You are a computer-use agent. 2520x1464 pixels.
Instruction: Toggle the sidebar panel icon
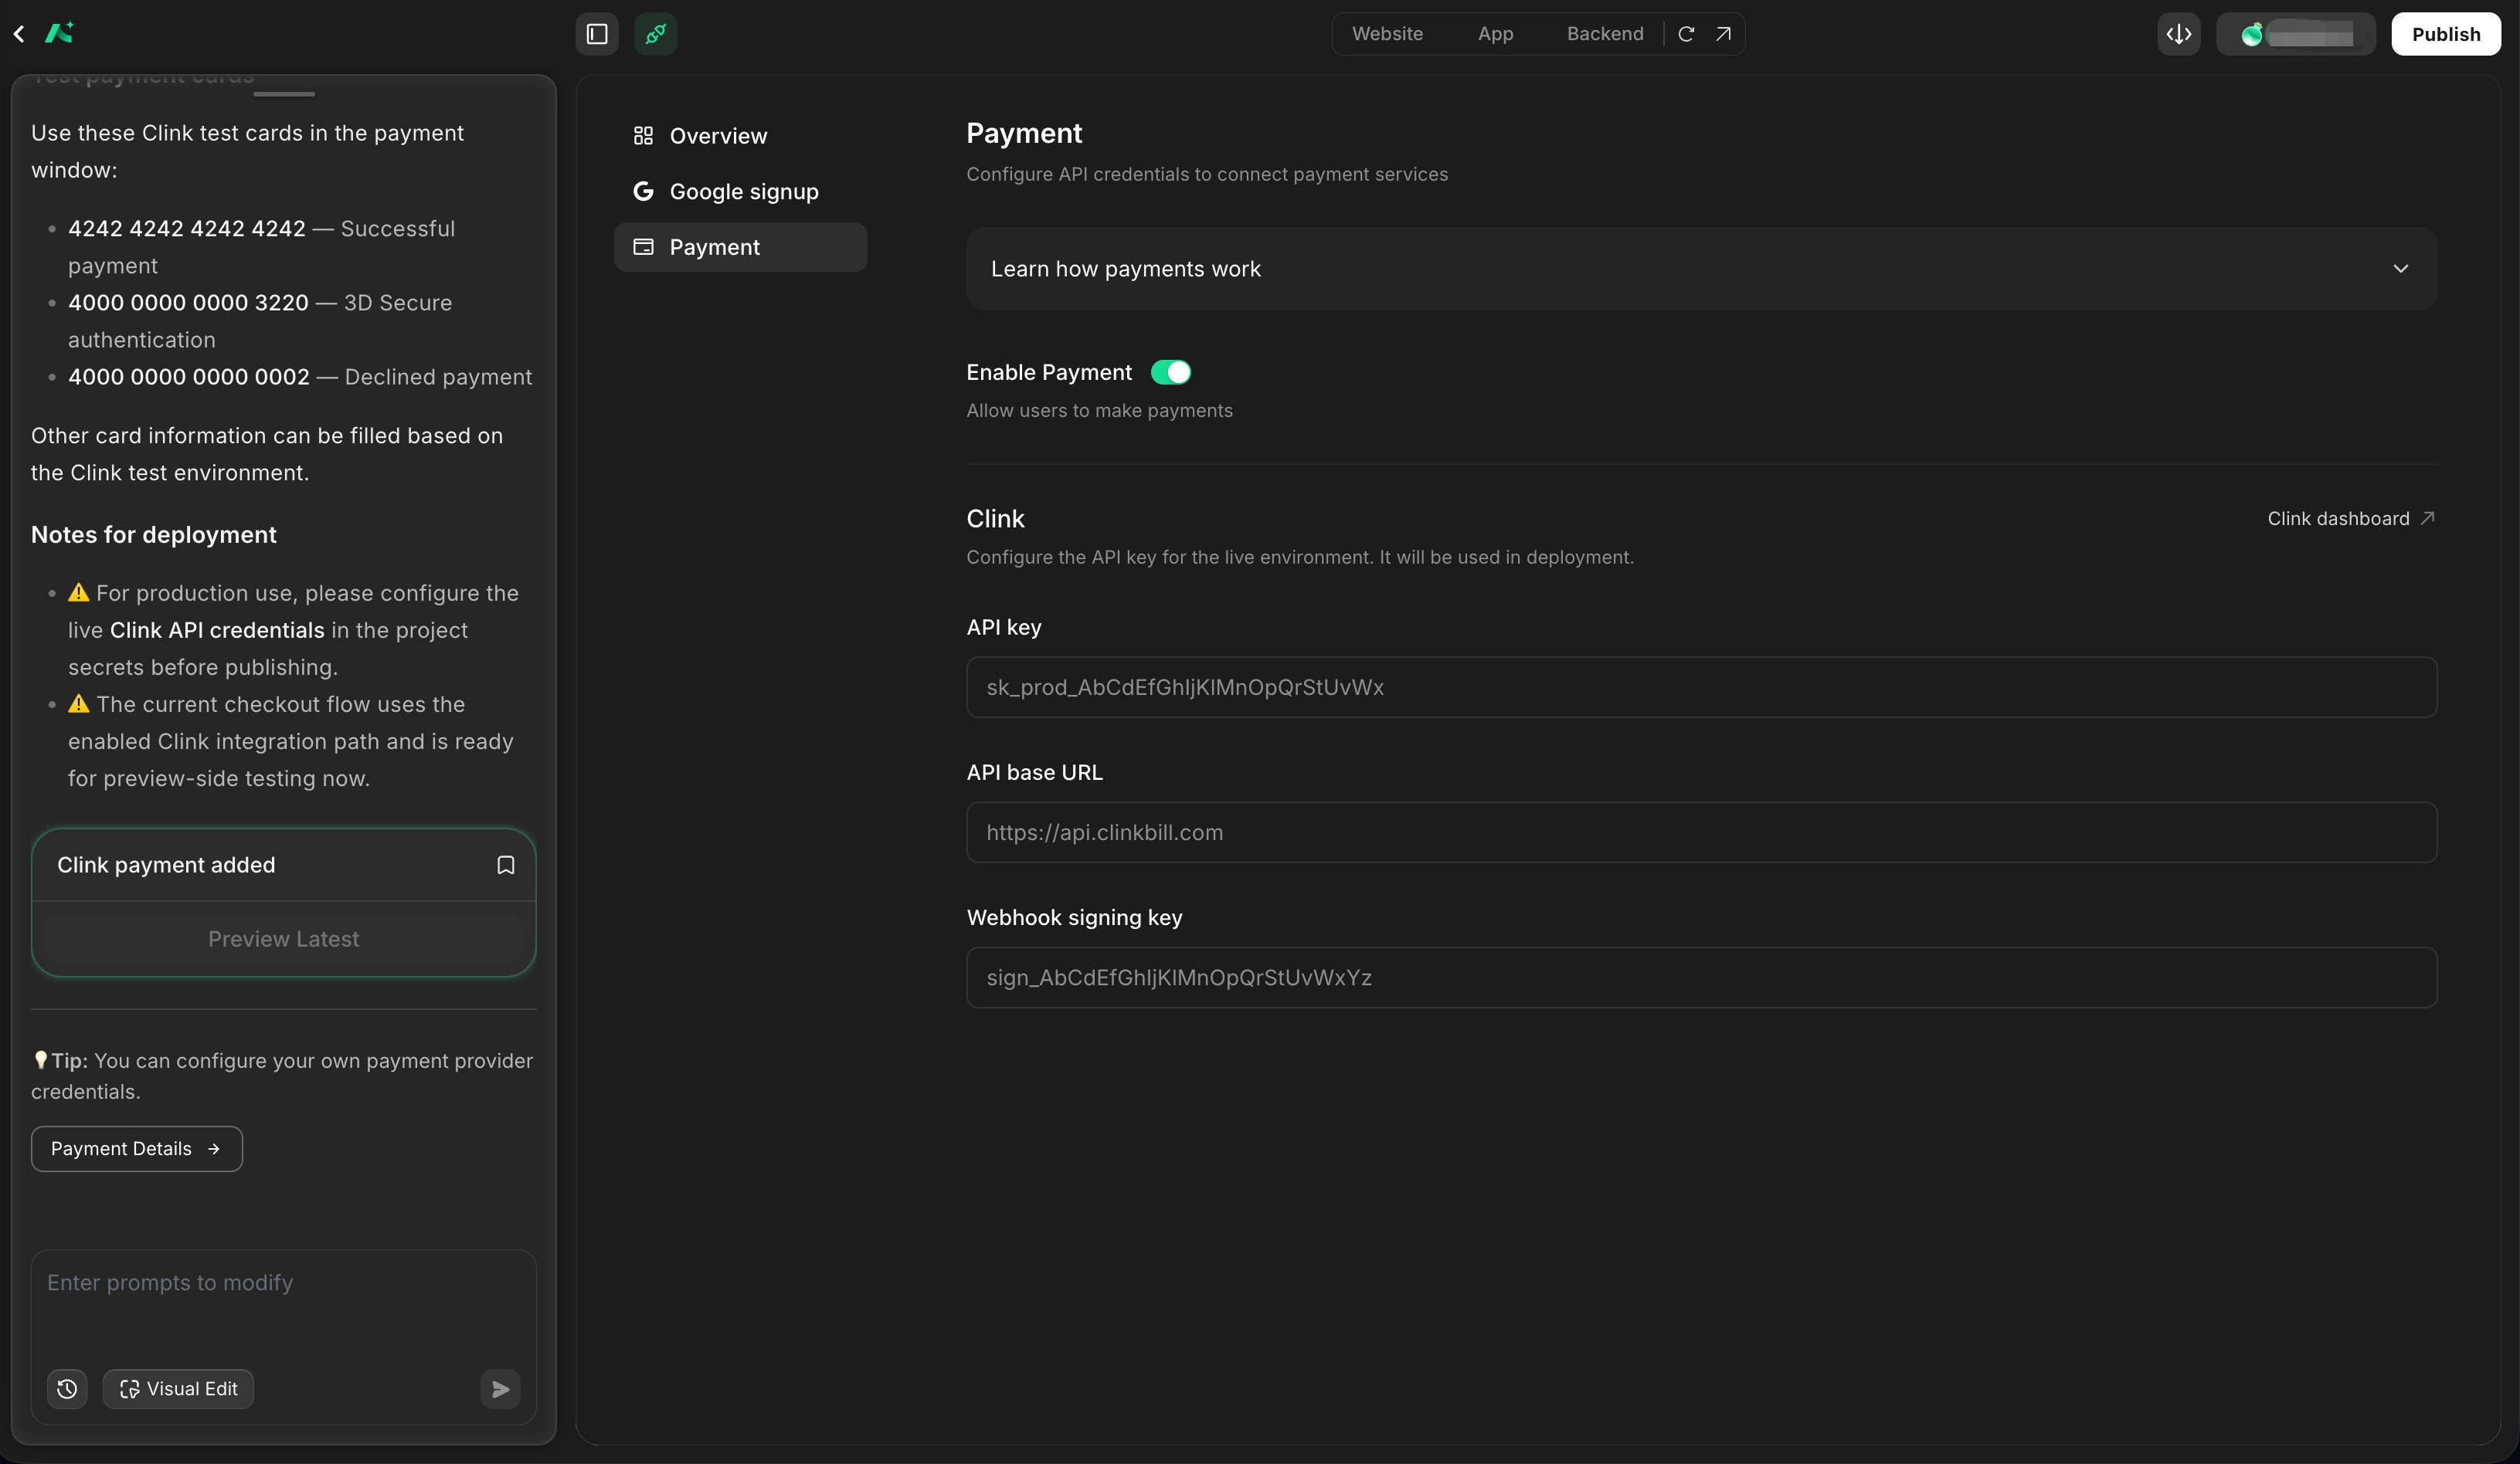click(597, 34)
